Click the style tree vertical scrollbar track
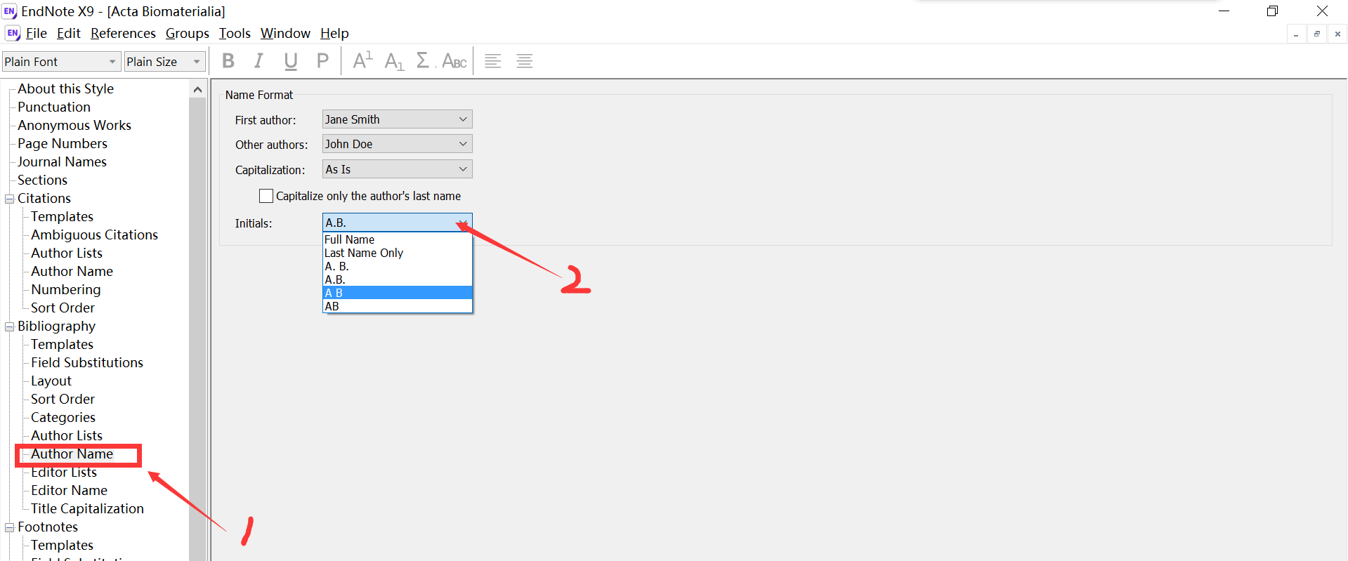1348x561 pixels. (197, 329)
